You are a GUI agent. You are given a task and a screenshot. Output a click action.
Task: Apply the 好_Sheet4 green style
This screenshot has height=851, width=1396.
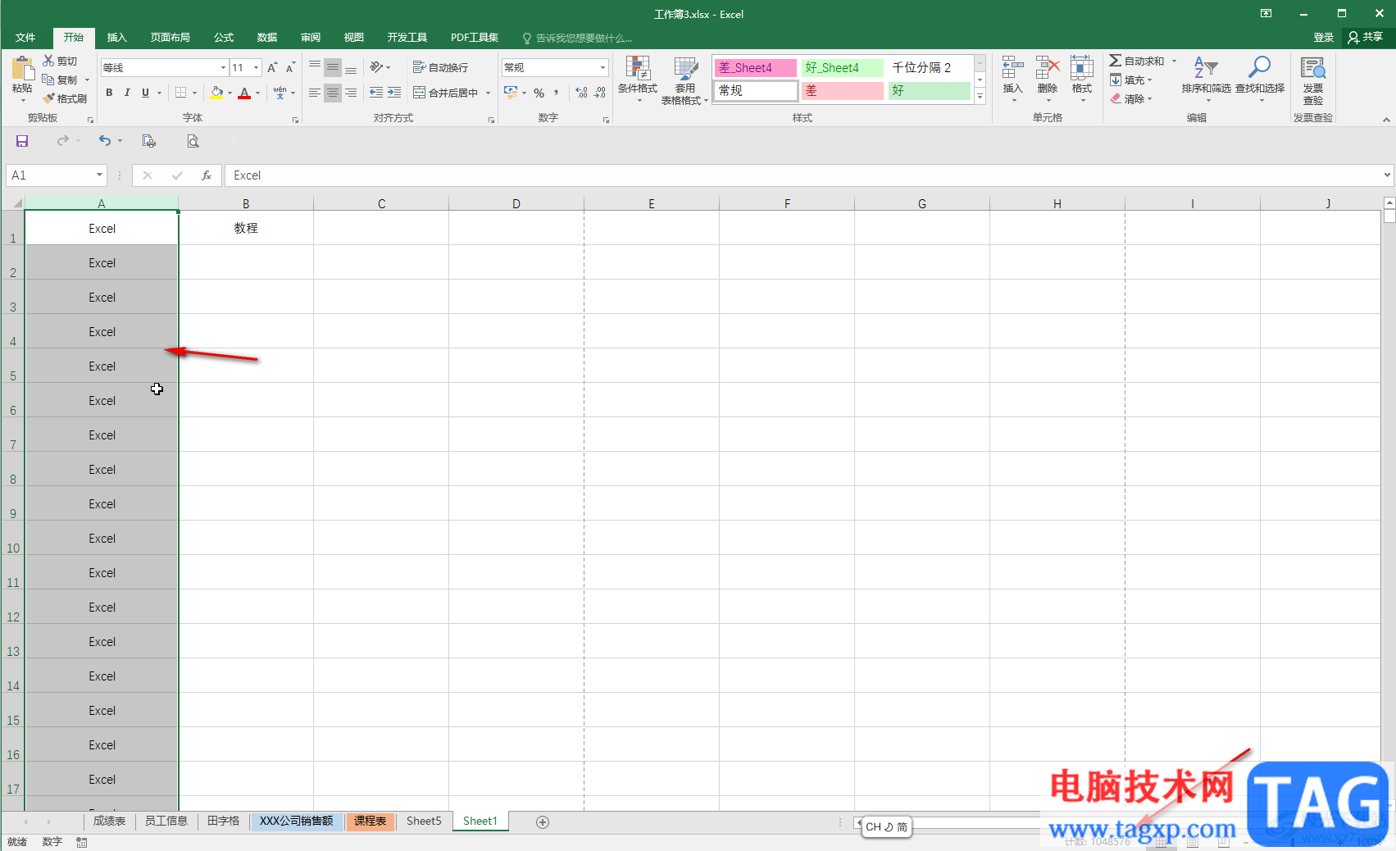click(843, 68)
